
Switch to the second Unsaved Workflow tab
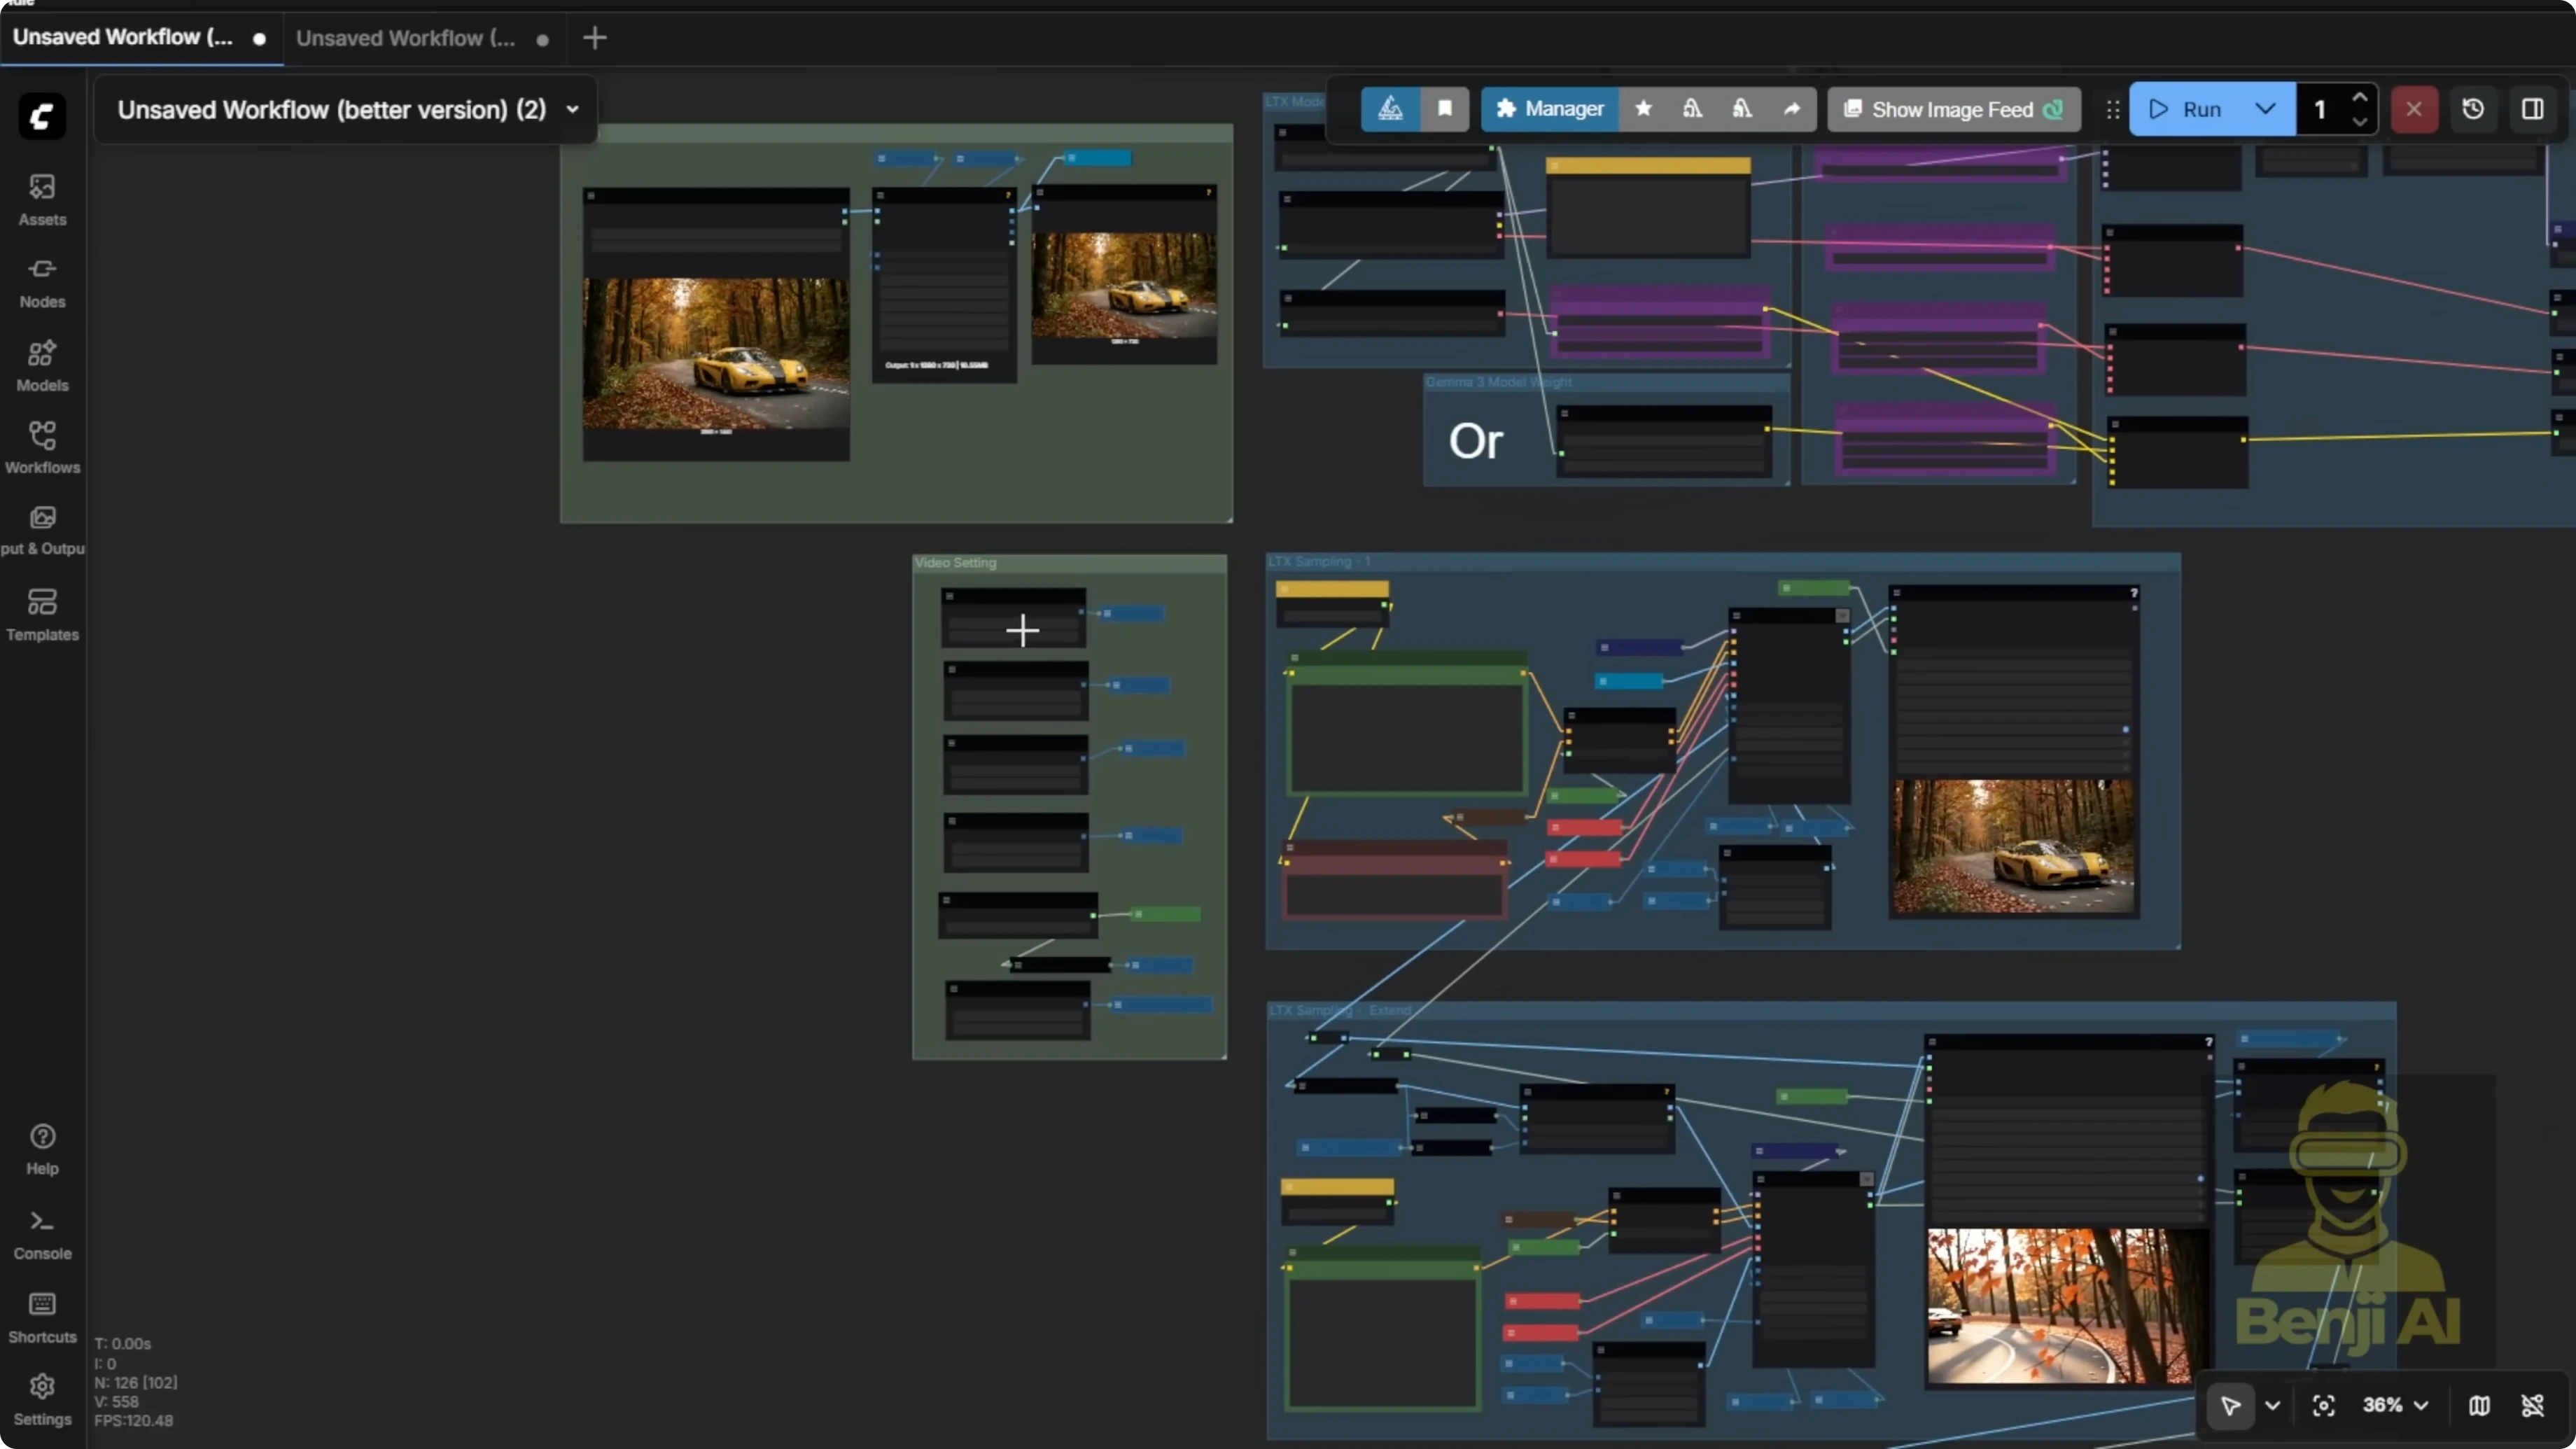[x=406, y=38]
